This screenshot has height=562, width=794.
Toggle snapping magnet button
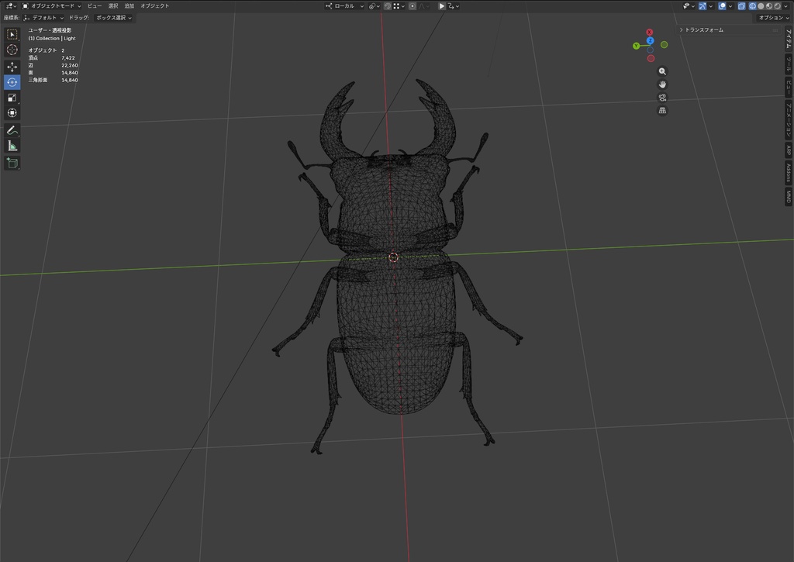[x=388, y=6]
